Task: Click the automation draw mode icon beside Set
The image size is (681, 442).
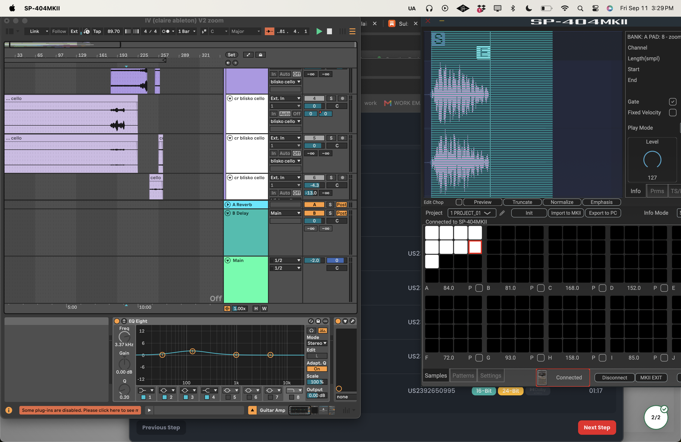Action: [248, 55]
